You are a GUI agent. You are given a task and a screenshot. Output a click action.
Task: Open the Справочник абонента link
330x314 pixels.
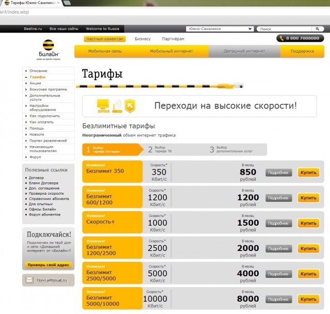point(49,199)
